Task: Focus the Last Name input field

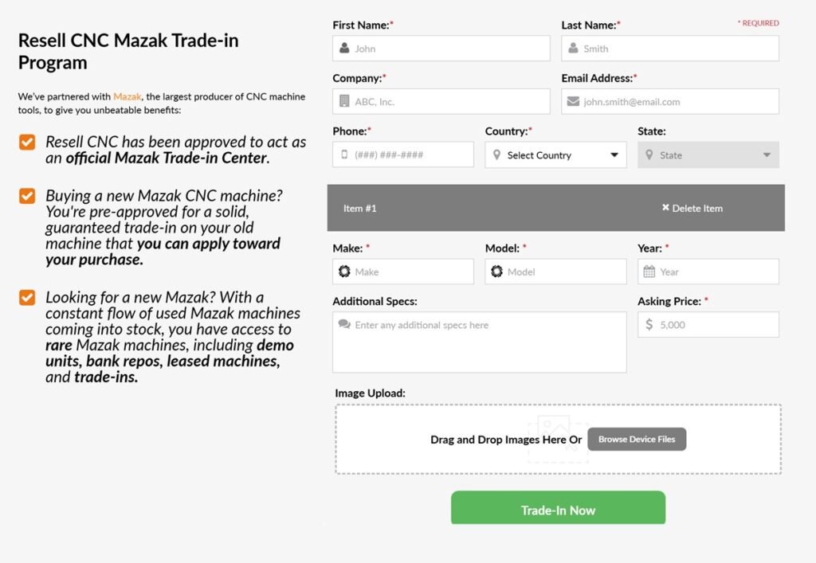Action: tap(669, 49)
